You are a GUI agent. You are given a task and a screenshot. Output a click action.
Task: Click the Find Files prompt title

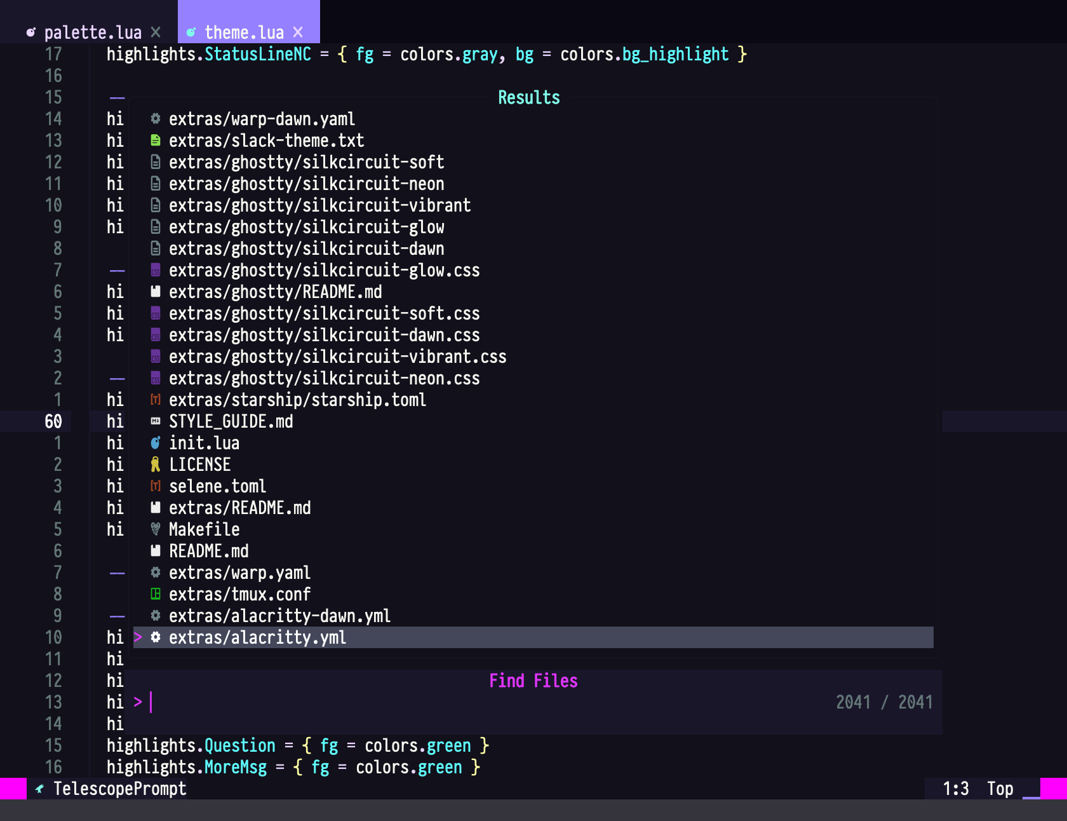[533, 681]
